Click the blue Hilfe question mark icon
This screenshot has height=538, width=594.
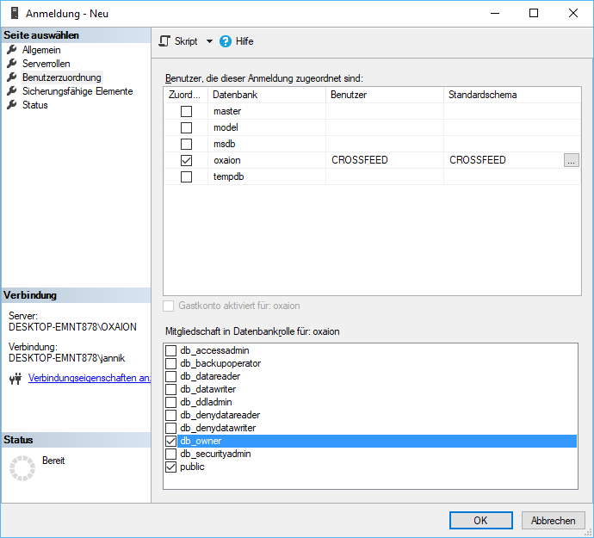(226, 41)
